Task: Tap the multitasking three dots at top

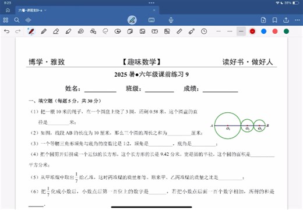Action: pyautogui.click(x=151, y=3)
